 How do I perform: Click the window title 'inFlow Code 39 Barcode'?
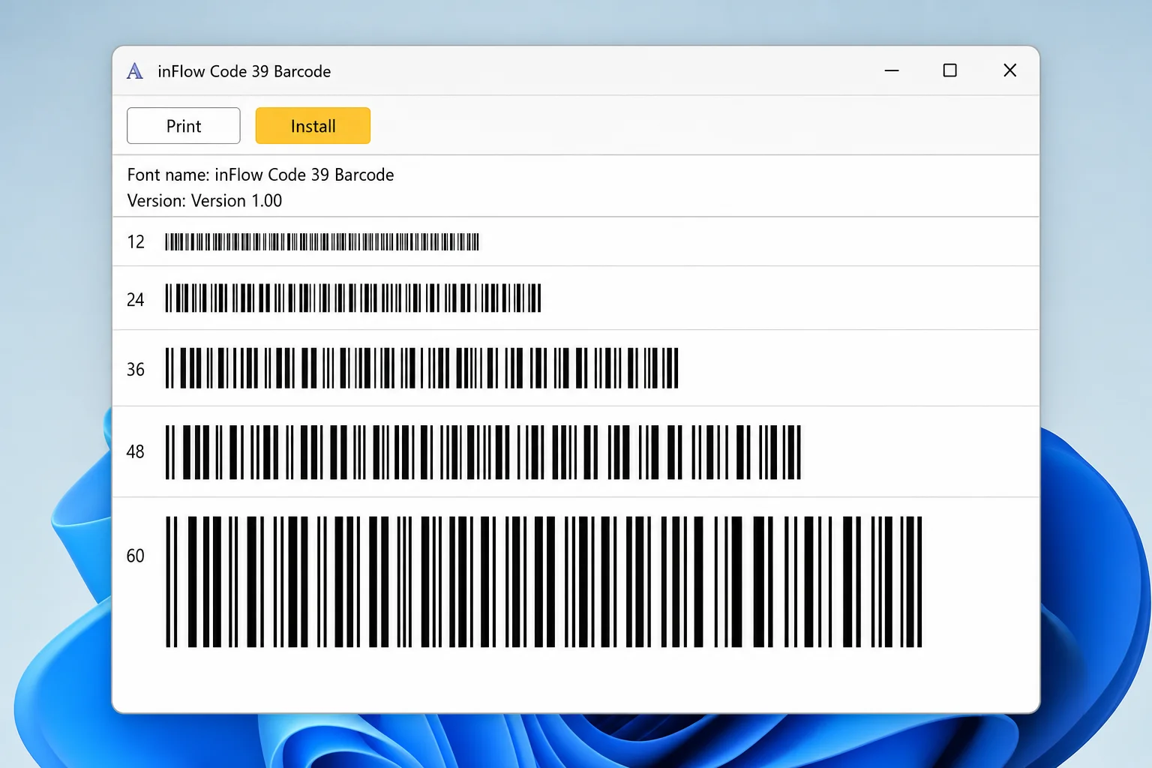click(244, 71)
